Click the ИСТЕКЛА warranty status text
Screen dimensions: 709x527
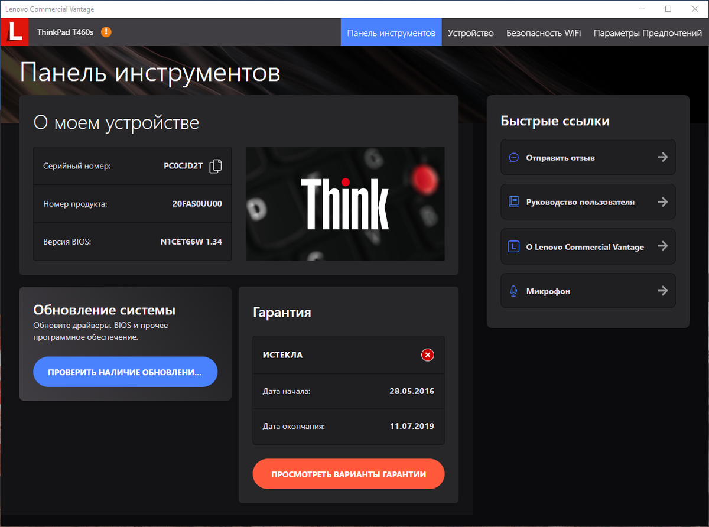pos(282,355)
